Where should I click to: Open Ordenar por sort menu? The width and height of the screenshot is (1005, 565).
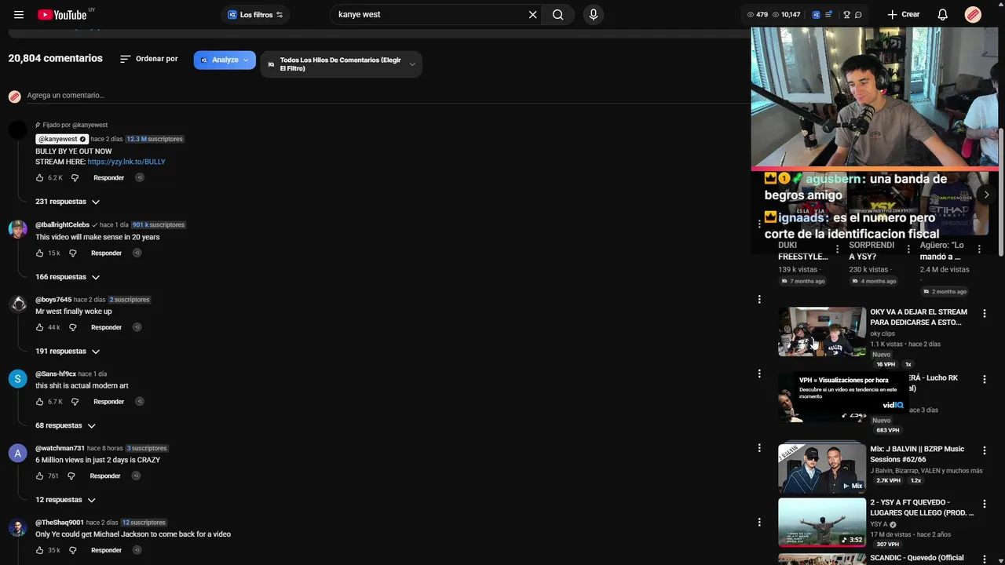[x=148, y=59]
